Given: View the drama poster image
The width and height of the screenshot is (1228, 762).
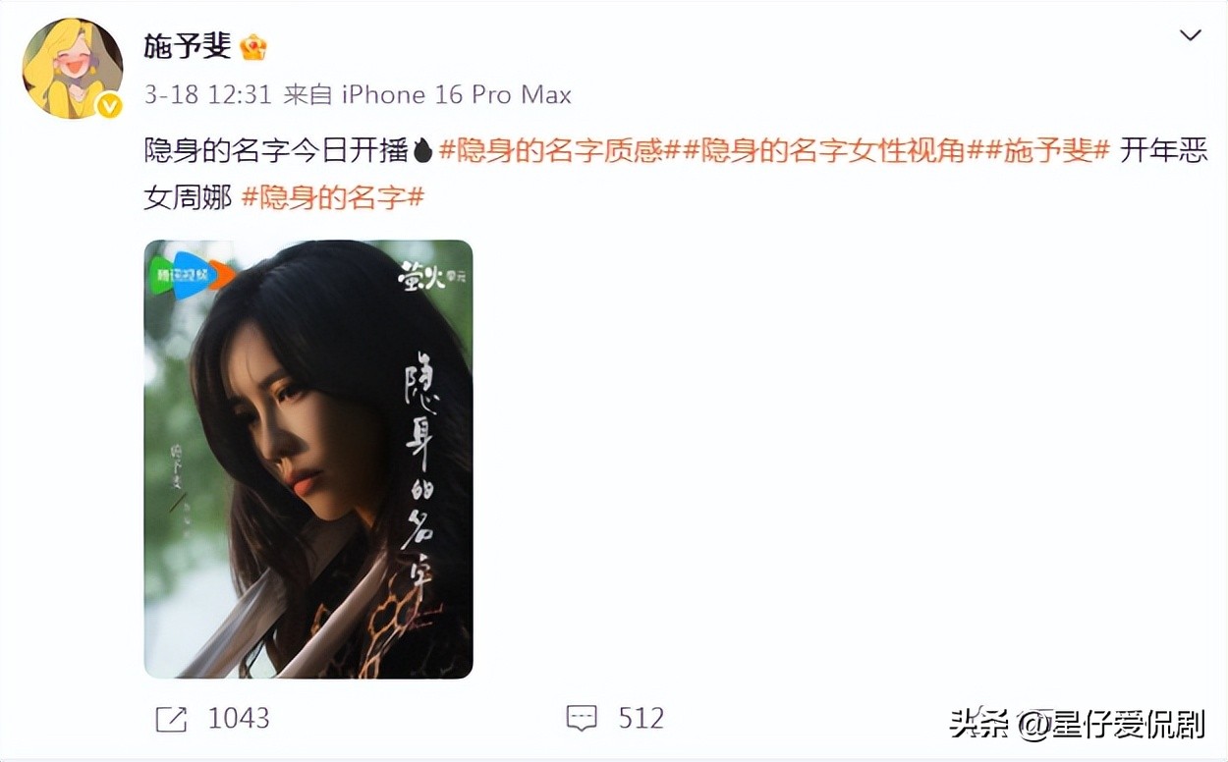Looking at the screenshot, I should [308, 459].
